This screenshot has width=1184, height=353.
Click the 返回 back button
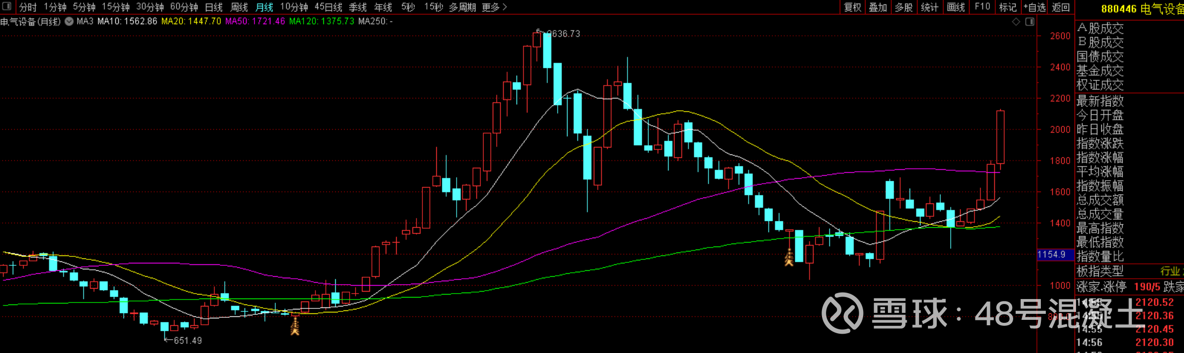click(x=1061, y=7)
